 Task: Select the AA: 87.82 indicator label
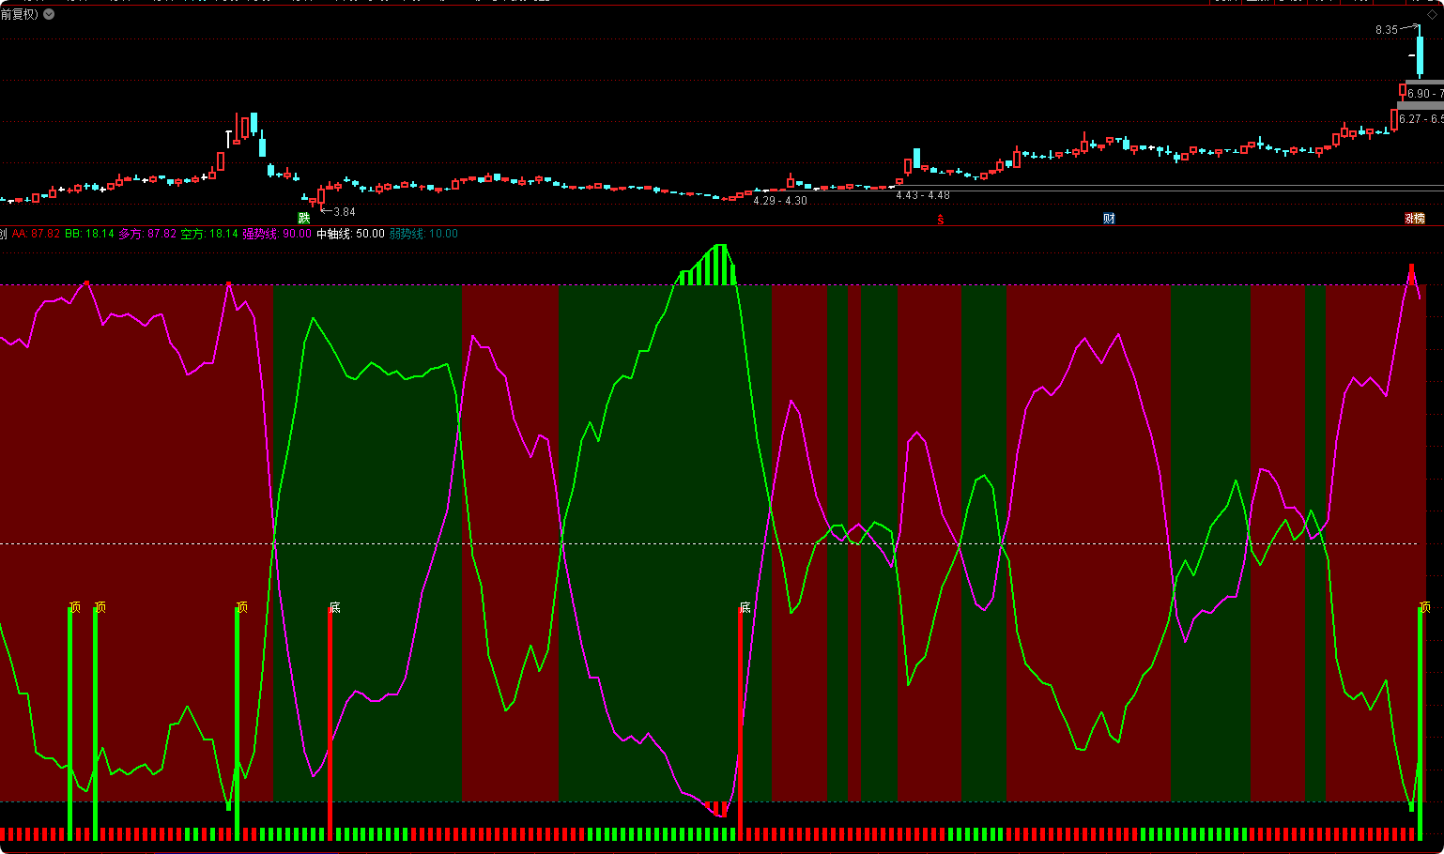point(36,234)
